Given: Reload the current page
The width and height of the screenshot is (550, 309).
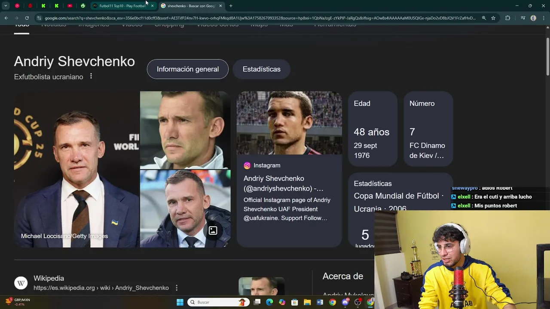Looking at the screenshot, I should 27,18.
